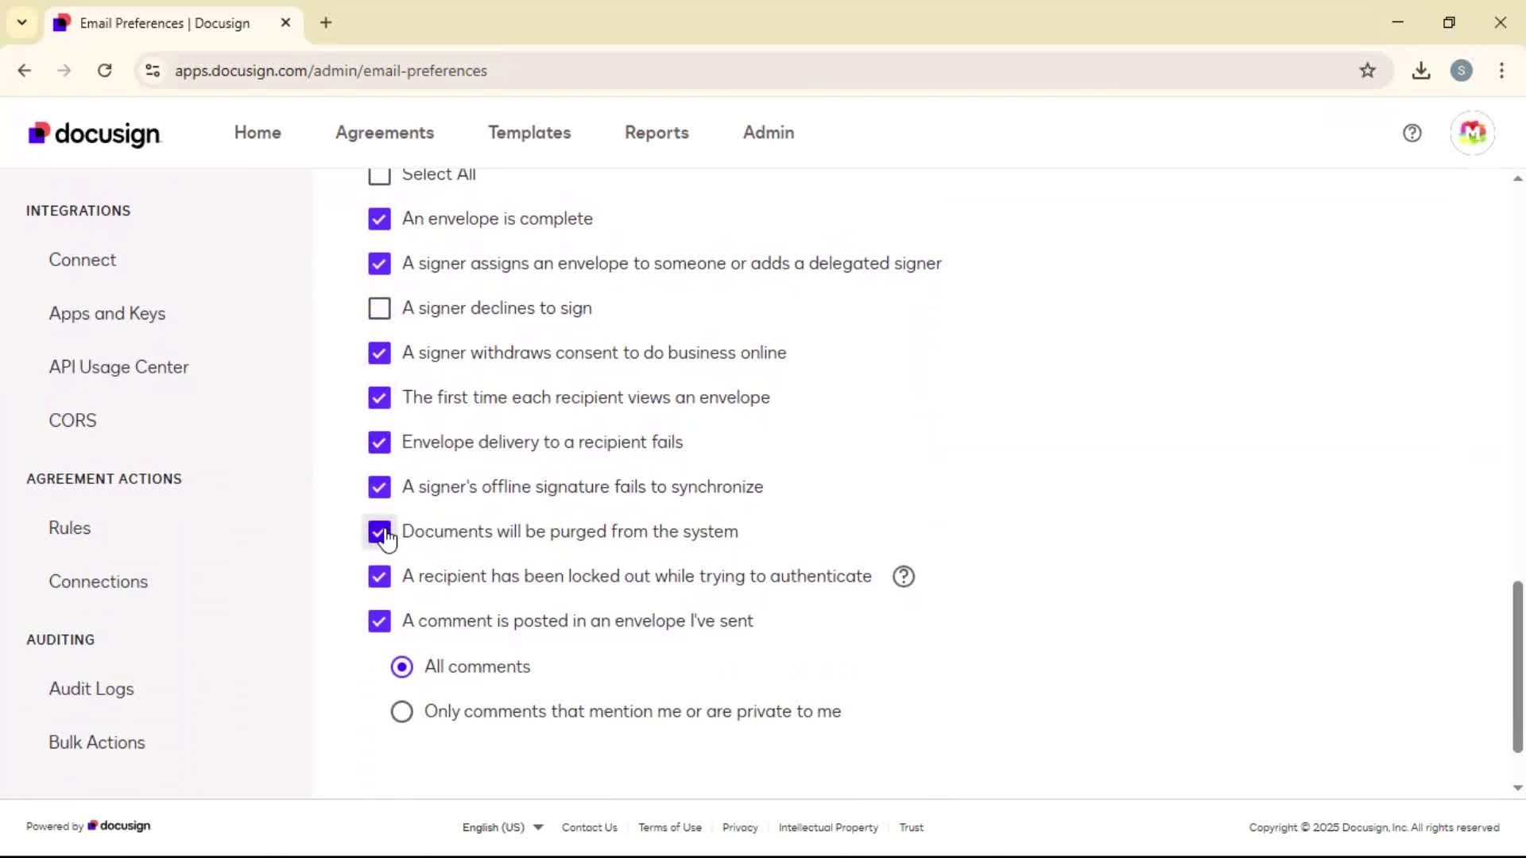Open Chrome three-dot menu
The image size is (1526, 858).
[1501, 71]
